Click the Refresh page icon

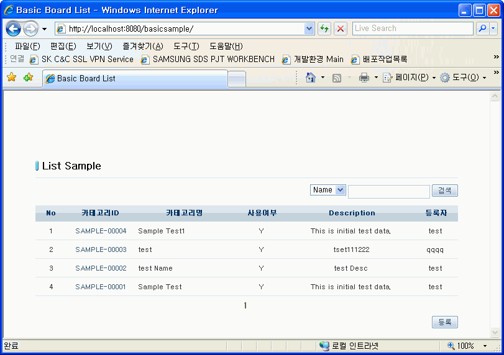(324, 29)
